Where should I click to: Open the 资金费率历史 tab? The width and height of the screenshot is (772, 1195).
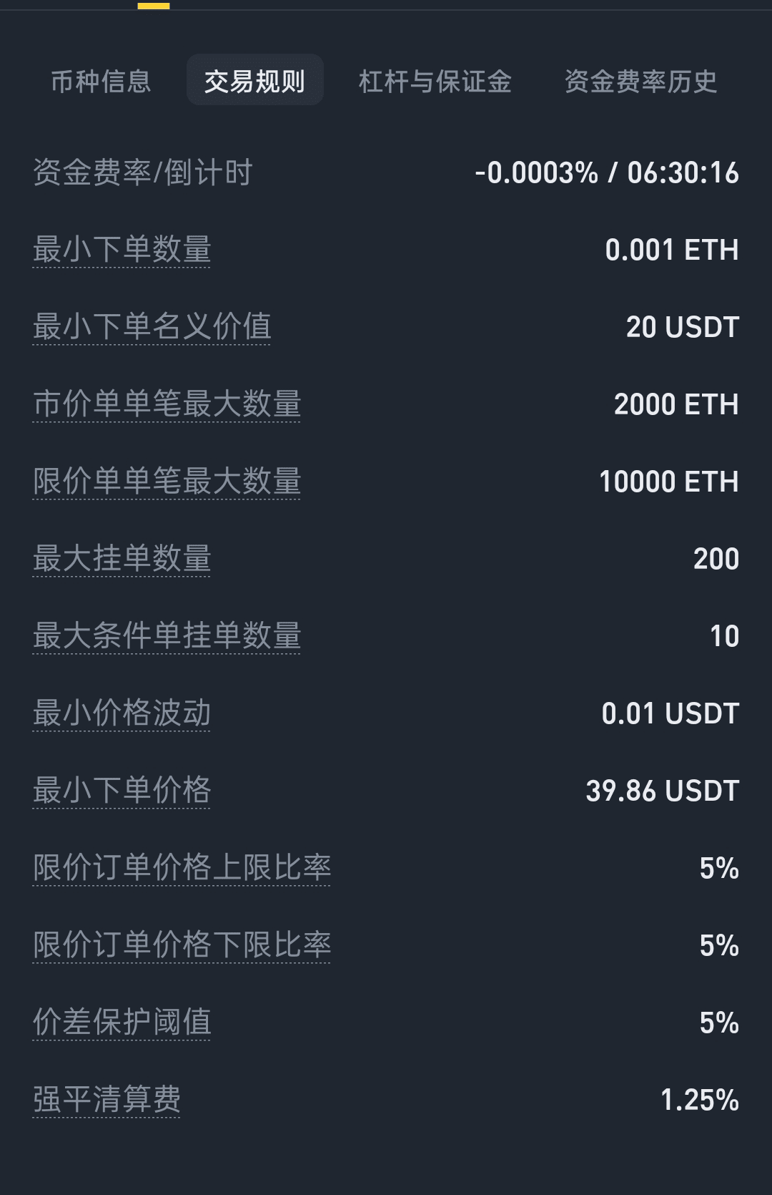click(x=640, y=82)
